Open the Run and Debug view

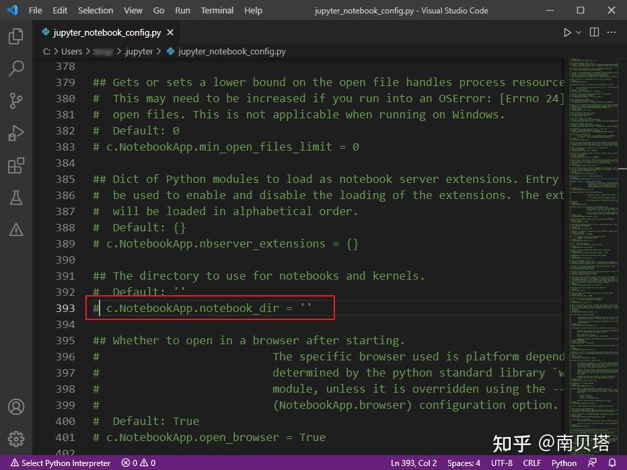(x=16, y=132)
